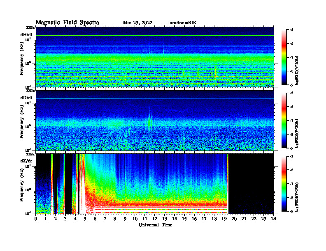Click the hour 6 tick label on time axis
Image resolution: width=326 pixels, height=251 pixels.
tap(95, 219)
